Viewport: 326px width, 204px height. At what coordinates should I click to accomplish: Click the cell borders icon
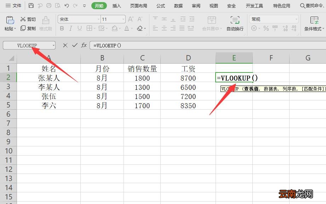[x=89, y=28]
